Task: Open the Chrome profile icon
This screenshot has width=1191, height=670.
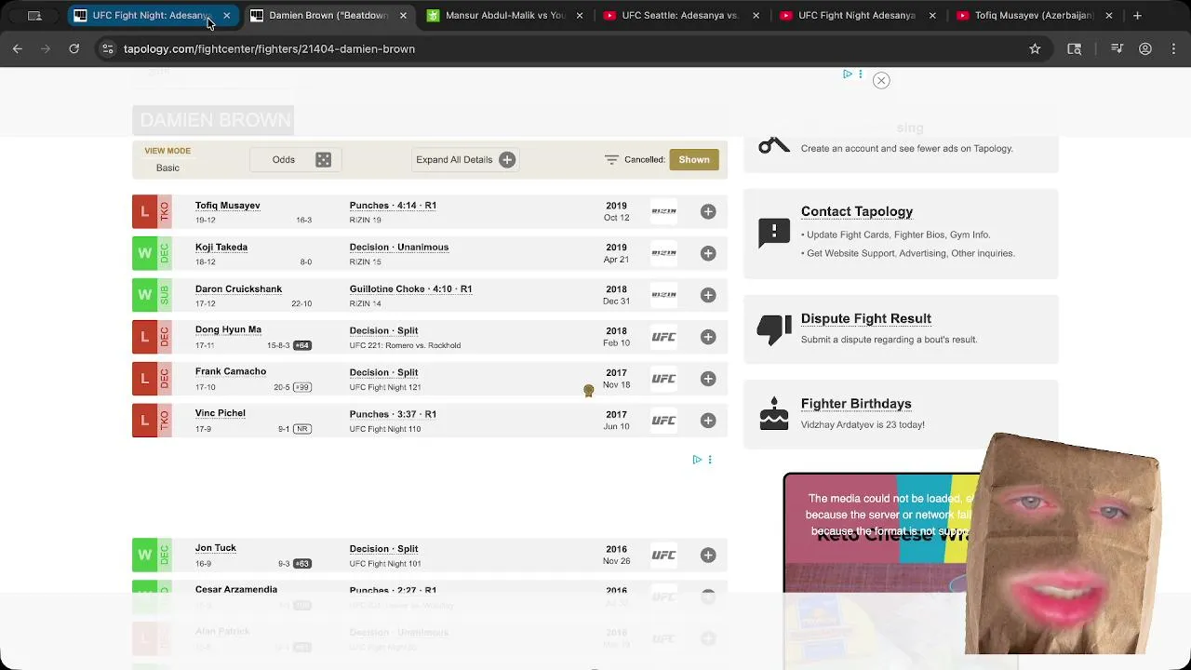Action: point(1145,48)
